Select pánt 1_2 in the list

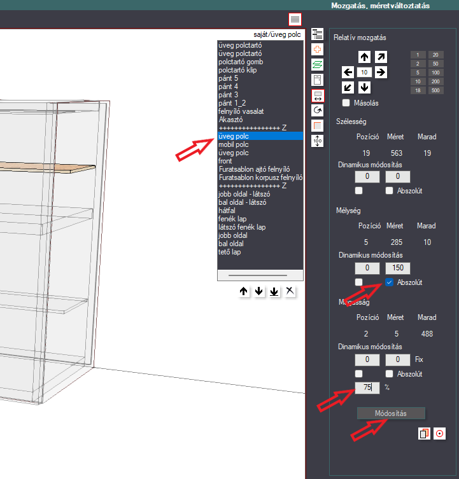coord(260,103)
